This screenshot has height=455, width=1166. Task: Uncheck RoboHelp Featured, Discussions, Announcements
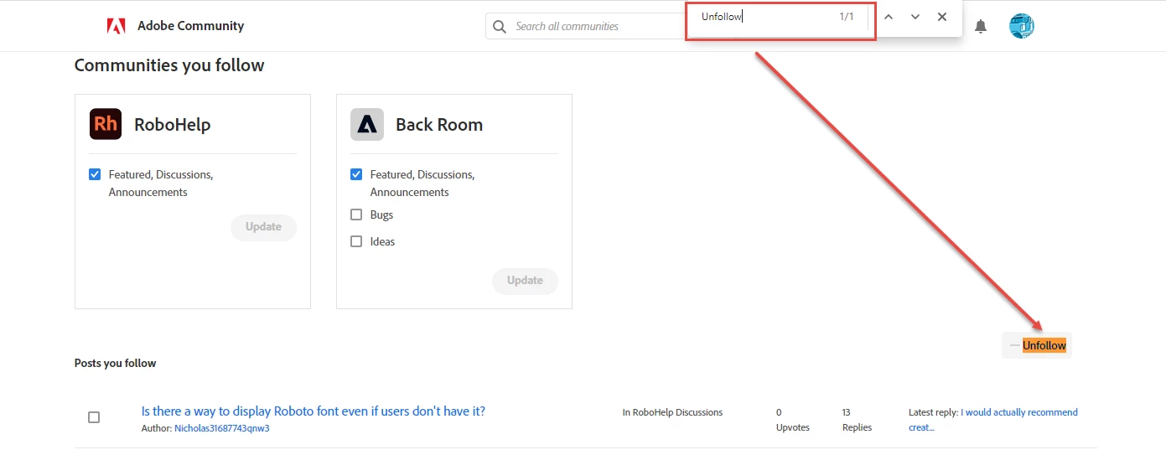coord(95,174)
